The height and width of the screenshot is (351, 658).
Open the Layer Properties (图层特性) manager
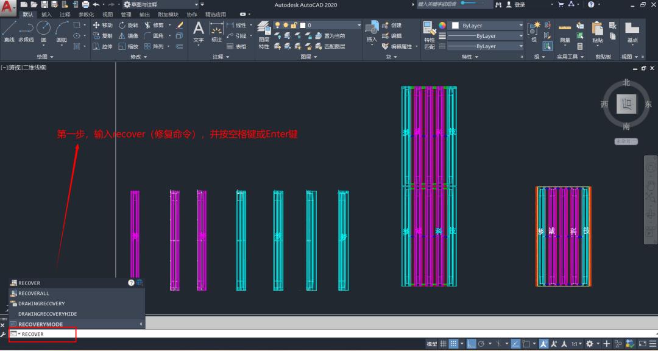(263, 32)
